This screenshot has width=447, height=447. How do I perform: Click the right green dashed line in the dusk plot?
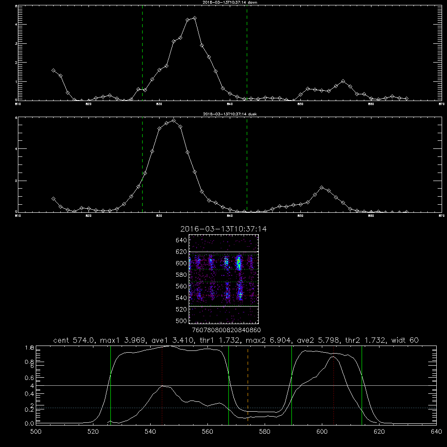[x=247, y=165]
